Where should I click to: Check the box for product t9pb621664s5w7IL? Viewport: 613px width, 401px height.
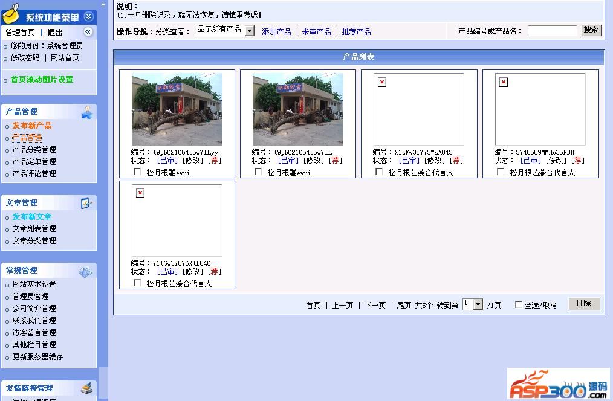click(x=258, y=172)
